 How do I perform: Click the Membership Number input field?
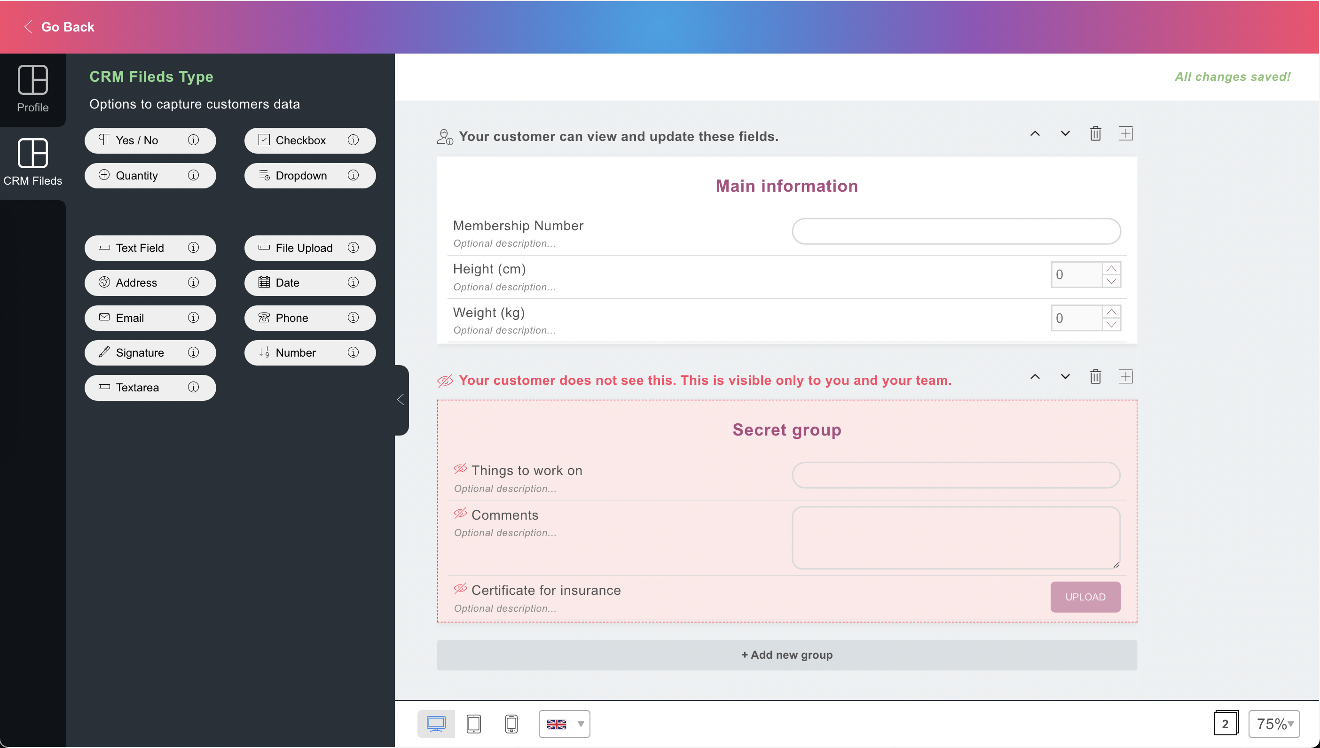pyautogui.click(x=956, y=231)
